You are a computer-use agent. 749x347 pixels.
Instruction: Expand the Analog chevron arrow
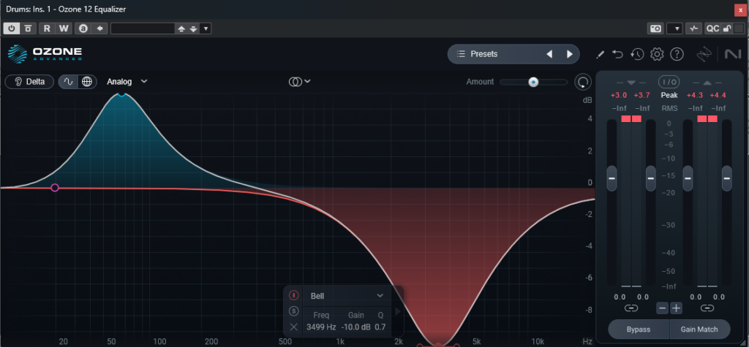(144, 82)
